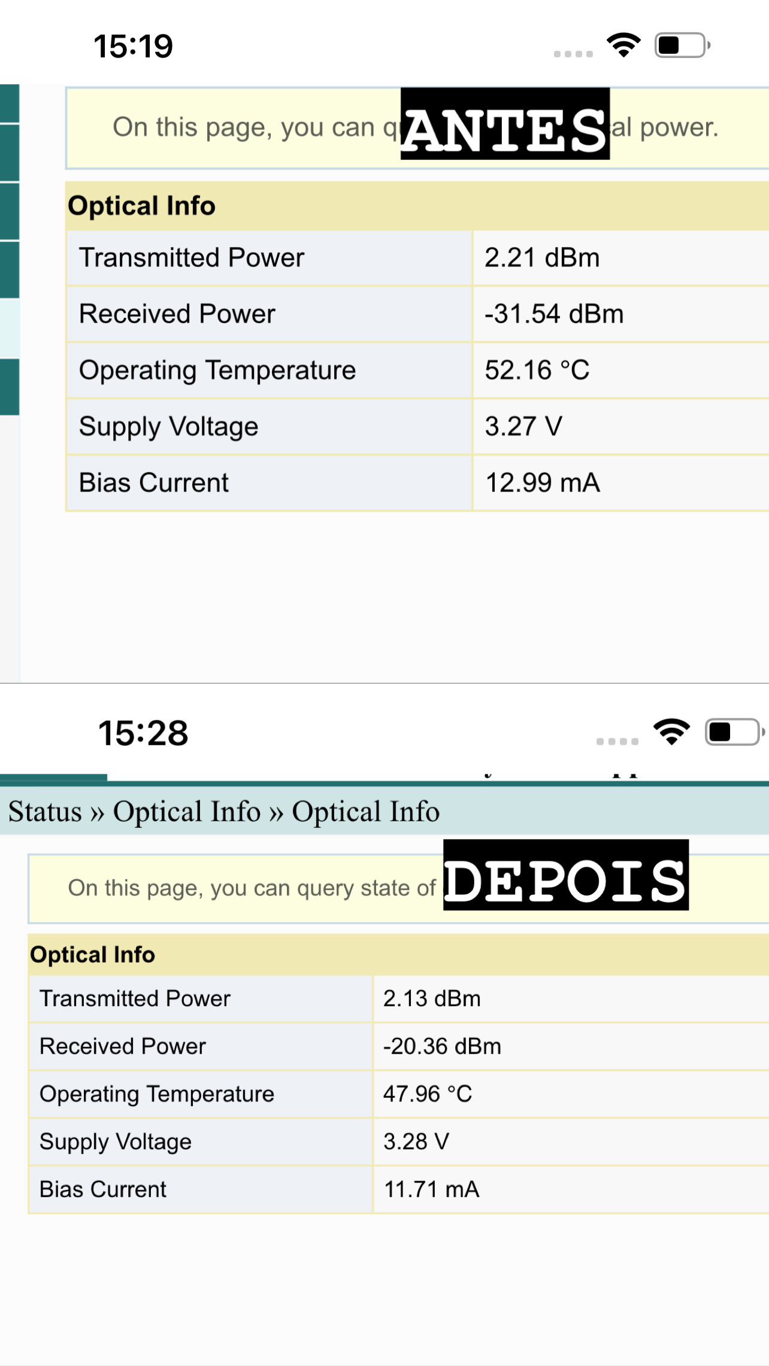Click the 2.21 dBm Transmitted Power value

tap(542, 257)
